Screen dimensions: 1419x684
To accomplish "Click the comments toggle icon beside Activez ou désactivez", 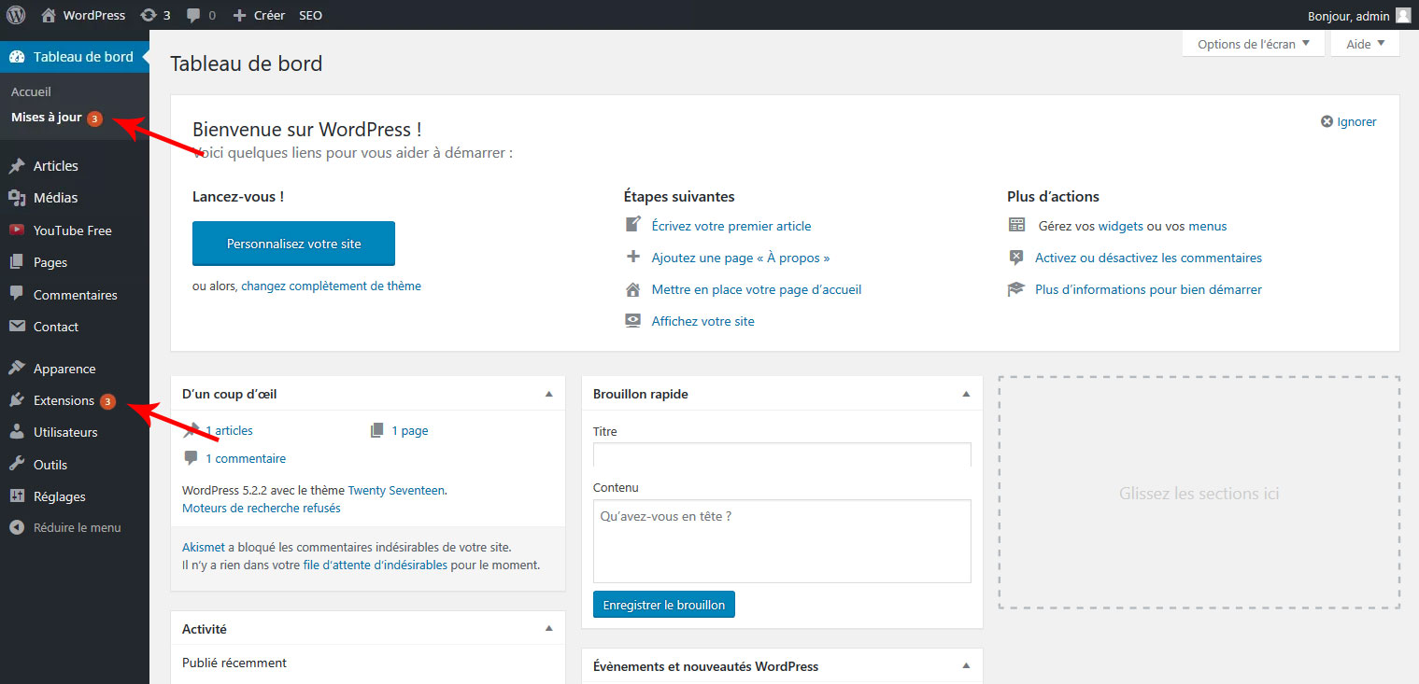I will click(x=1016, y=258).
